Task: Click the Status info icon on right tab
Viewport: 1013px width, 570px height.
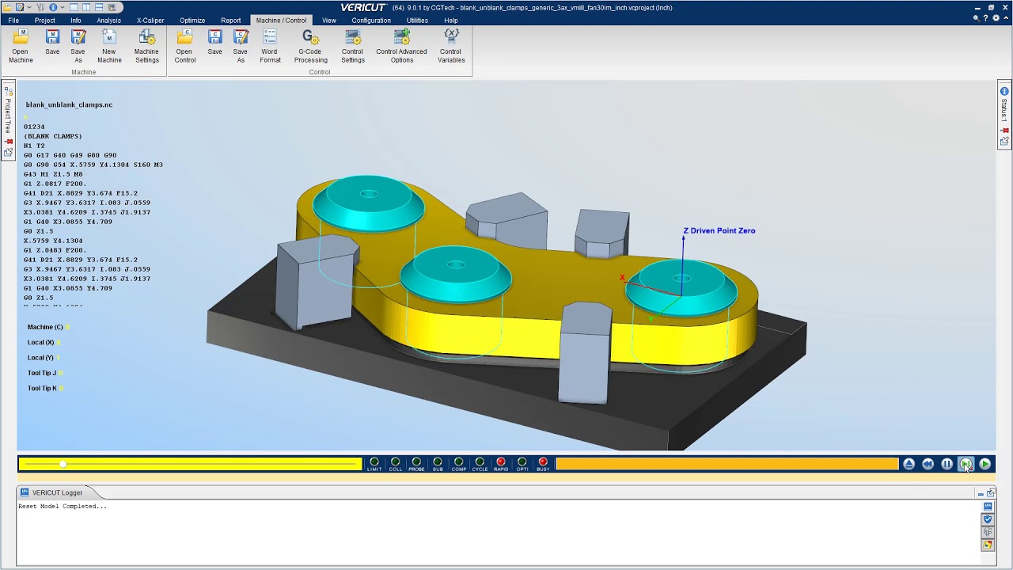Action: pyautogui.click(x=1004, y=91)
